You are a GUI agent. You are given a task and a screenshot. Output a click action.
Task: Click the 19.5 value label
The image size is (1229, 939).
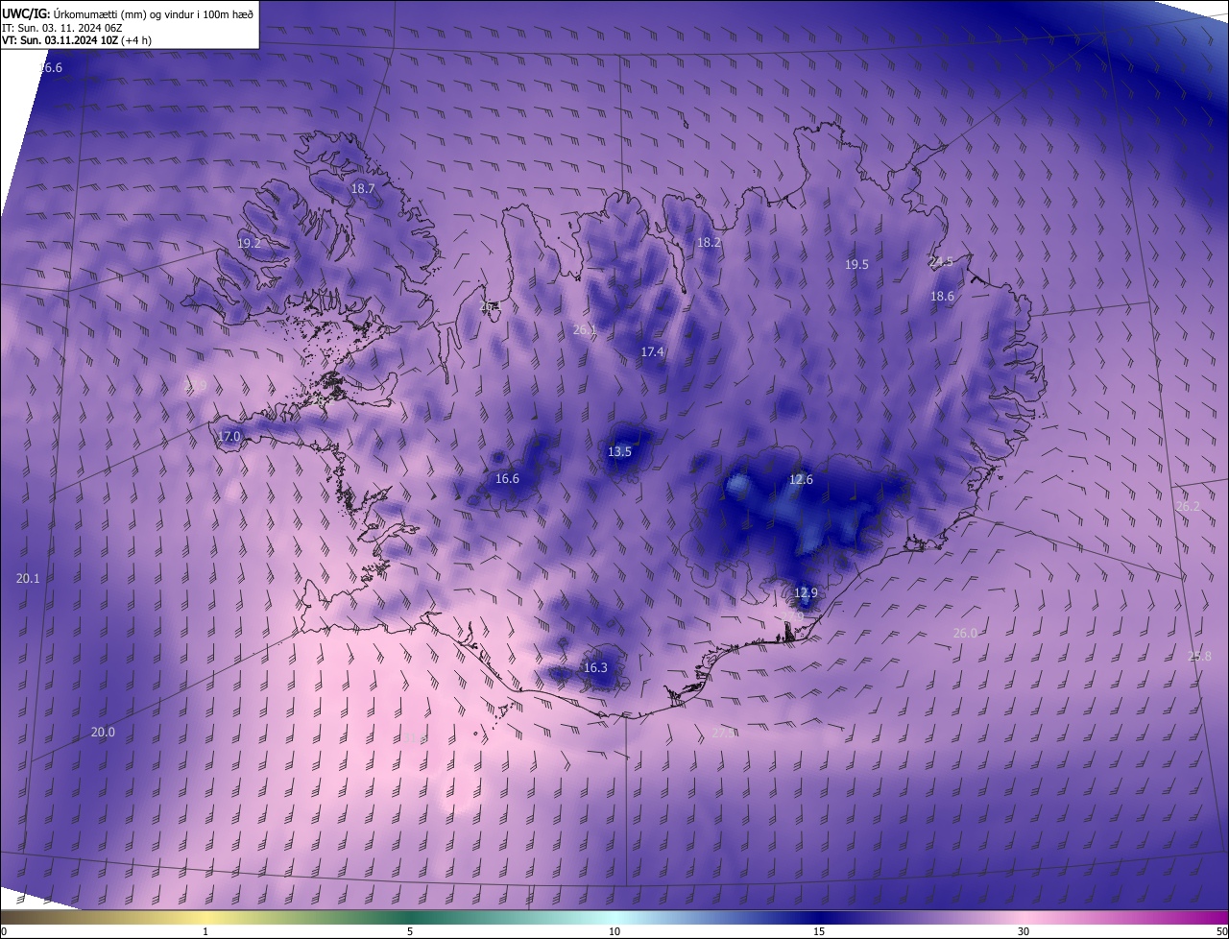click(856, 264)
